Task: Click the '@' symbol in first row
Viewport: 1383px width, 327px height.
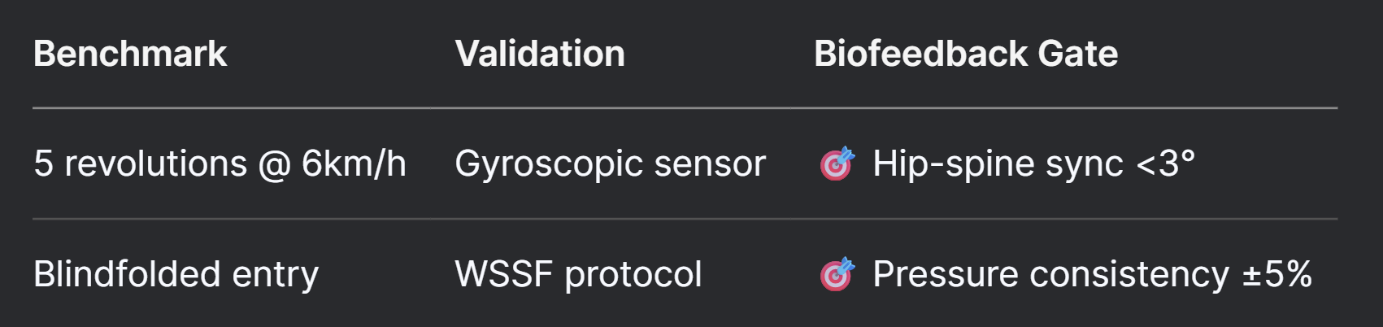Action: [x=274, y=165]
